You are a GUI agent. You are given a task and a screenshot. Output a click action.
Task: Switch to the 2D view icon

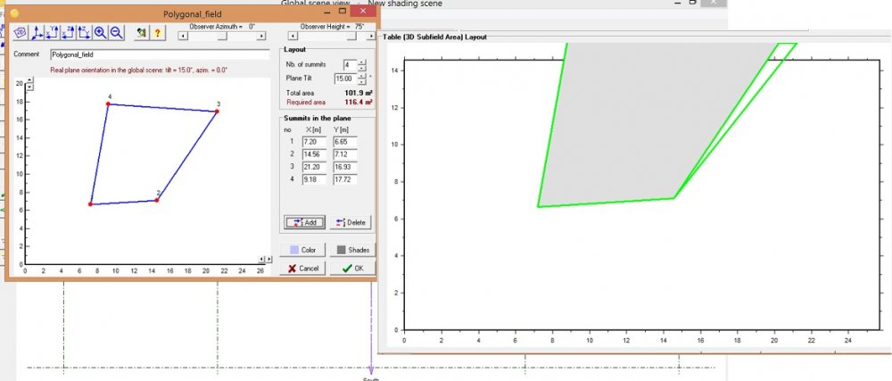(20, 32)
